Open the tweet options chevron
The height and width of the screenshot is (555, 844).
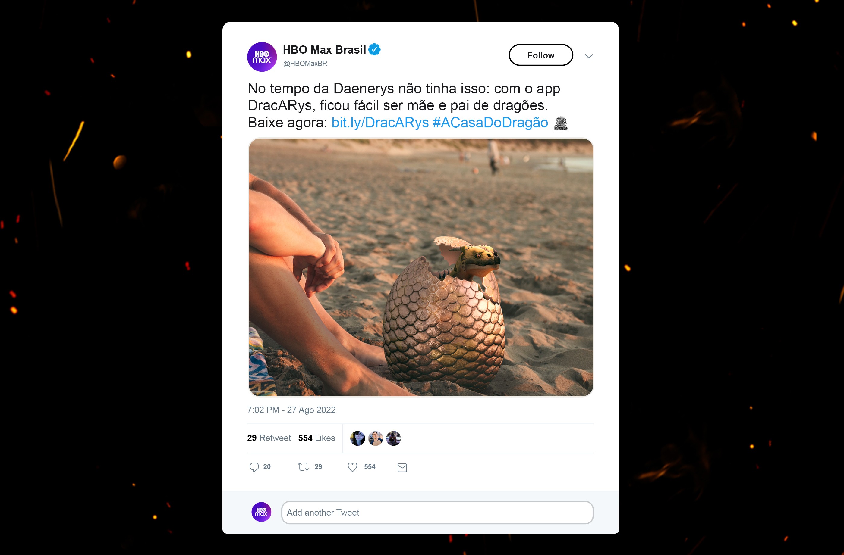(589, 56)
